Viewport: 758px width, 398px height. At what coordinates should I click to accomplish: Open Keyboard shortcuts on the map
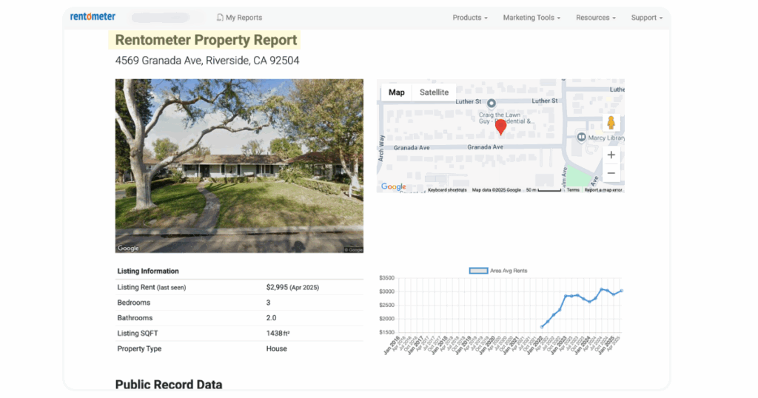coord(447,190)
